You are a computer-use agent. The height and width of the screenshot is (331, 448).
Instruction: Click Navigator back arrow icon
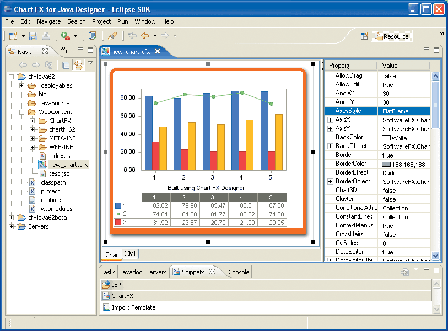pos(23,65)
